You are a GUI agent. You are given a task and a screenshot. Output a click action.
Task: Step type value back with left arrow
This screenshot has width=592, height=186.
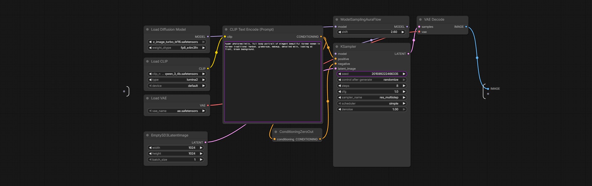coord(150,80)
